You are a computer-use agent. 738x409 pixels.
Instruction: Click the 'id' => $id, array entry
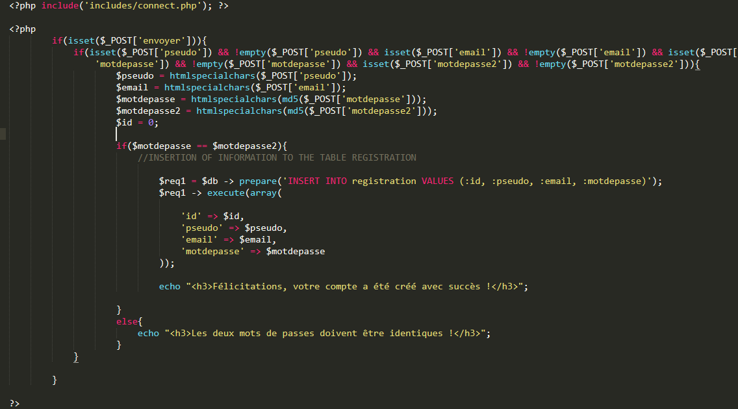[x=212, y=217]
